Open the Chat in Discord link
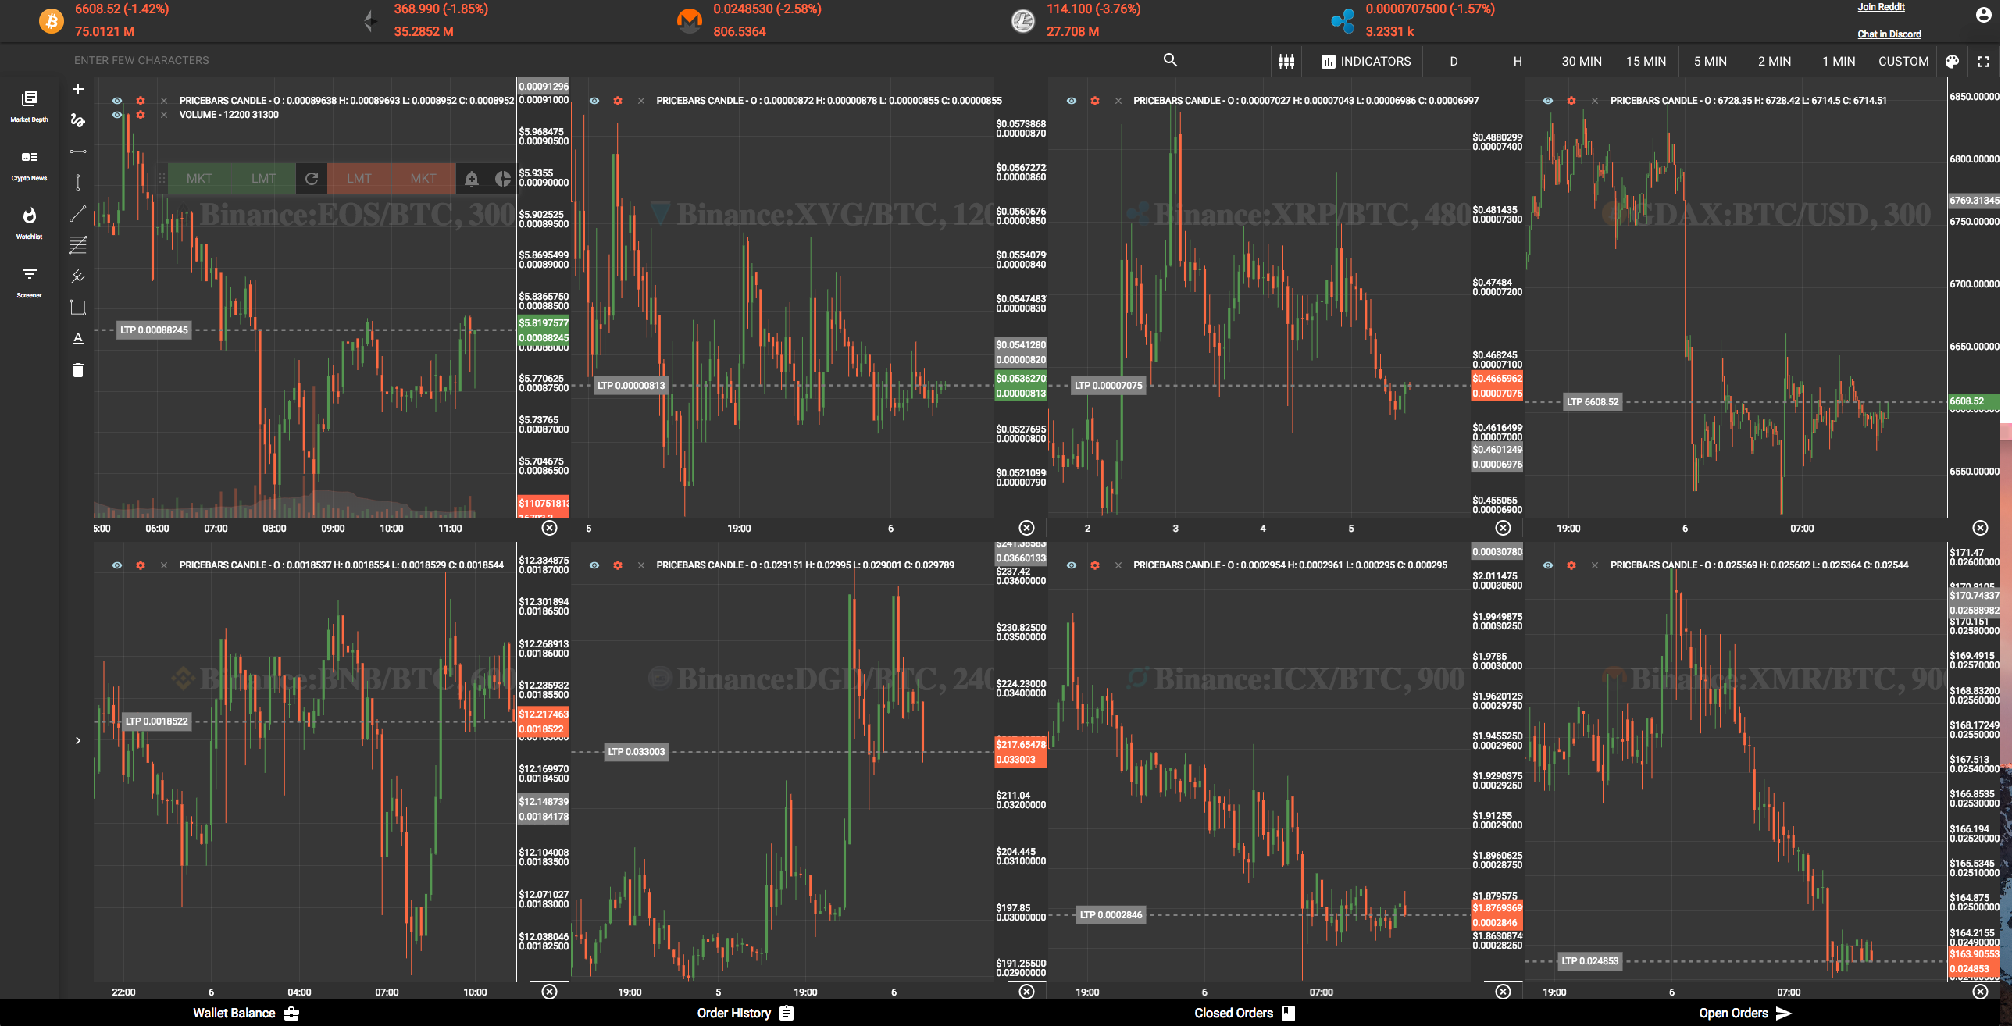This screenshot has height=1026, width=2012. coord(1889,34)
